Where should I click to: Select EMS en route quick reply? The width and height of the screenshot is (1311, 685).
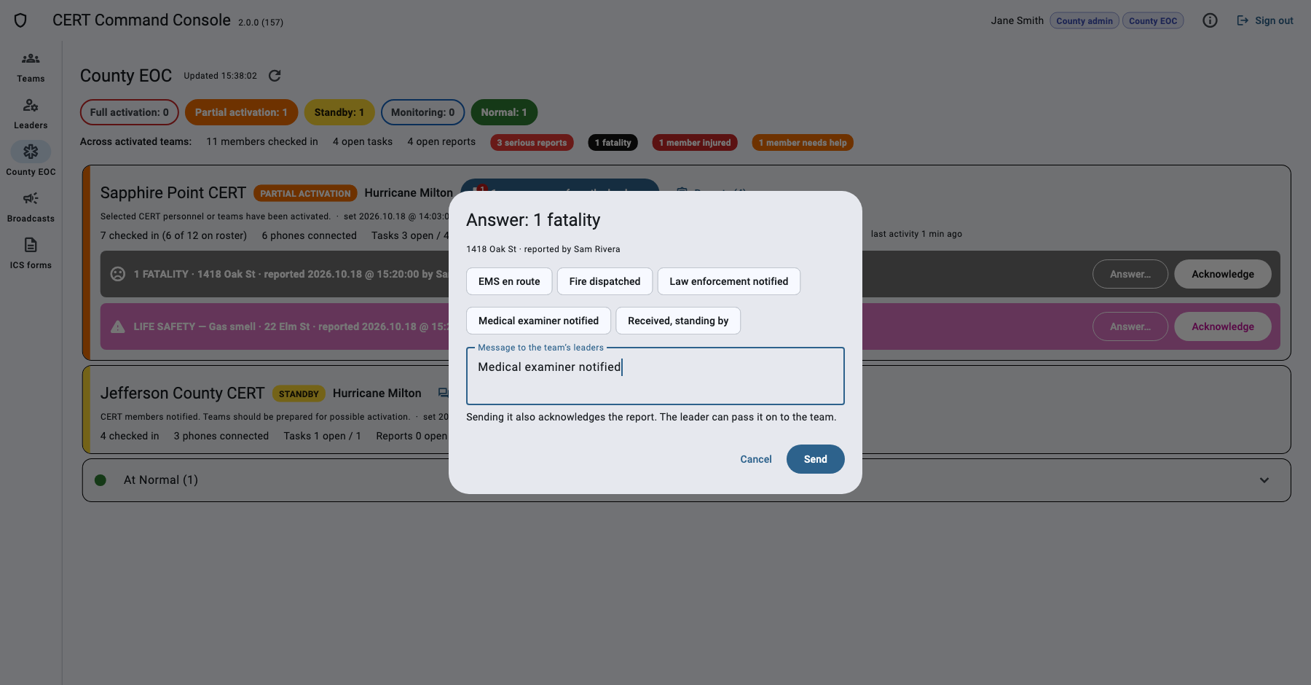(x=509, y=281)
